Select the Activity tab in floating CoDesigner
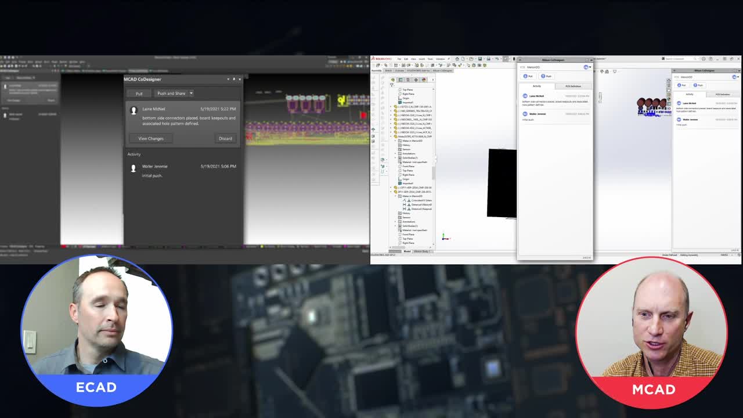 pyautogui.click(x=536, y=86)
